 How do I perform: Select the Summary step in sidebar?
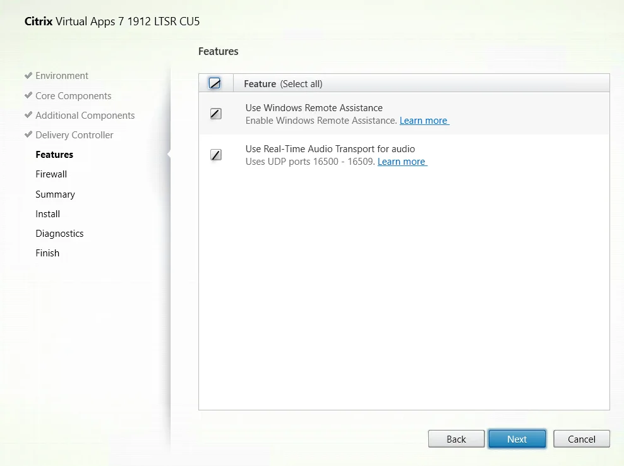click(56, 194)
